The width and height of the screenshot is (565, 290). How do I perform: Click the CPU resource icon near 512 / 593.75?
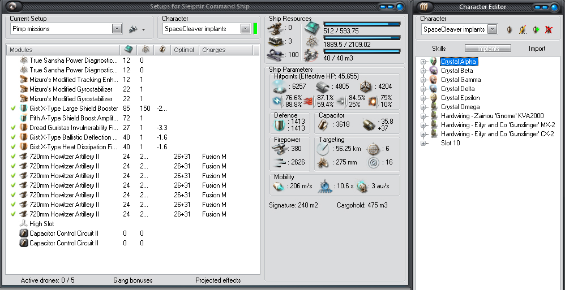point(312,28)
